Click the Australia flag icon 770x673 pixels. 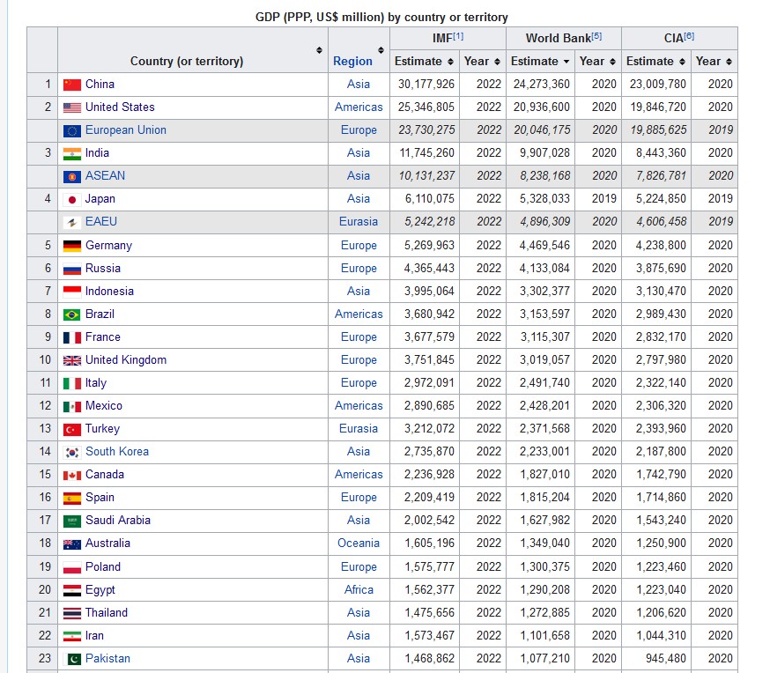(x=71, y=544)
